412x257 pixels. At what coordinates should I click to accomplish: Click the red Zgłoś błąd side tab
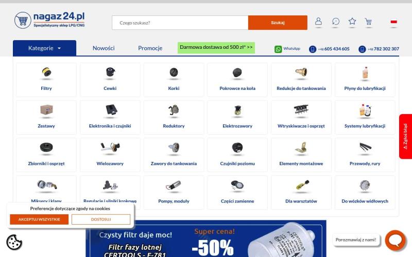click(x=405, y=136)
